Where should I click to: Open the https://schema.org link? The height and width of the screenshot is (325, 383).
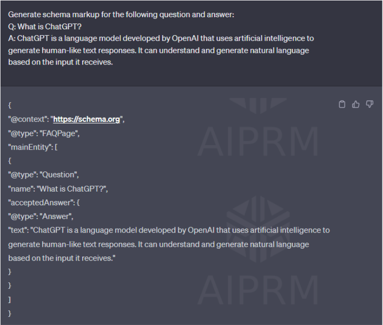pyautogui.click(x=87, y=119)
